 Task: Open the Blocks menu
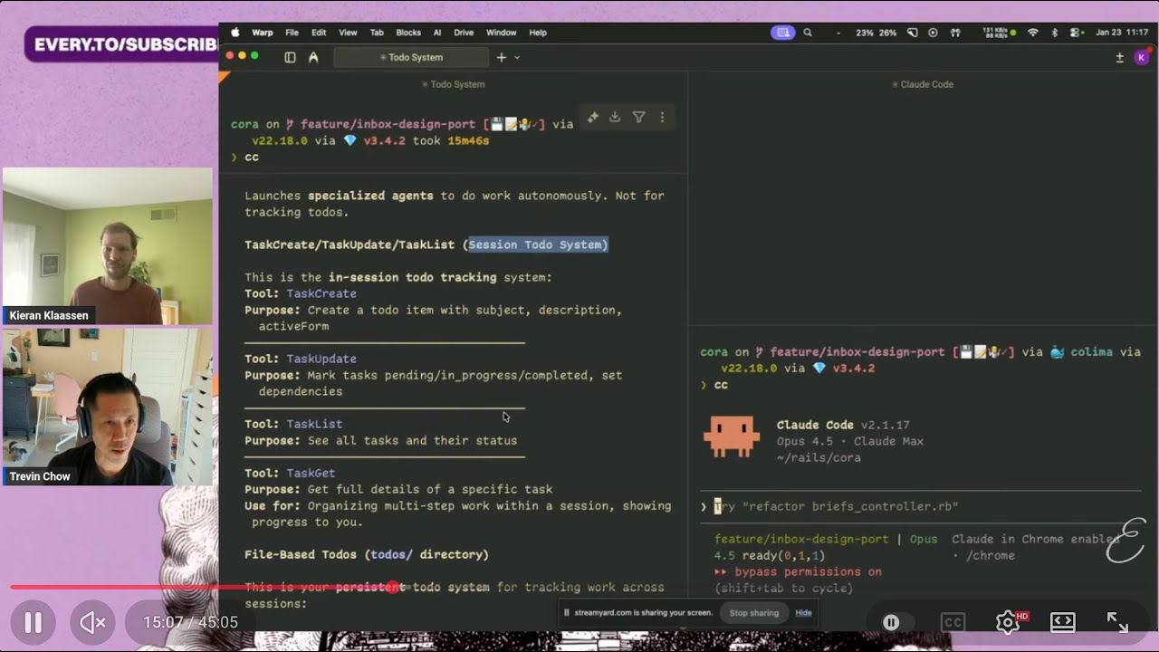[x=408, y=33]
